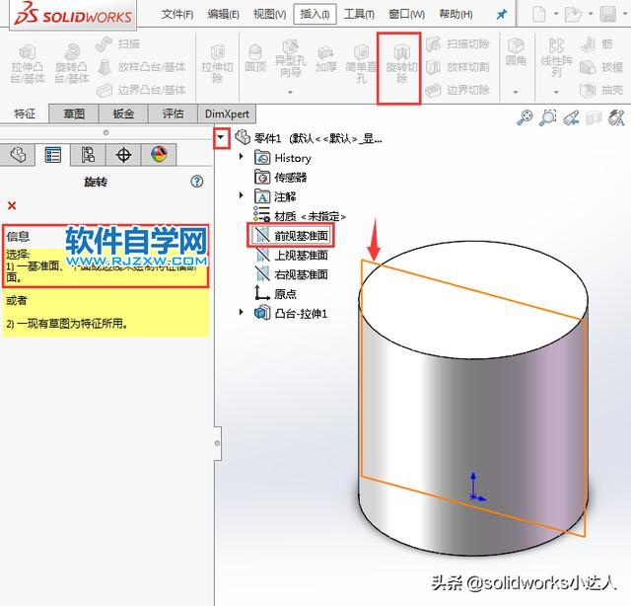Switch to the PropertyManager tab icon

tap(52, 155)
